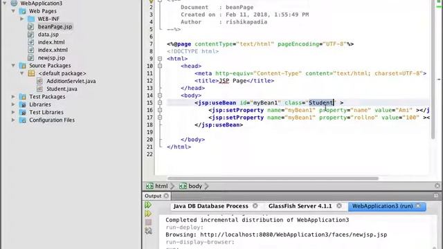Screen dimensions: 443x249
Task: Collapse the Source Packages node
Action: click(x=13, y=66)
